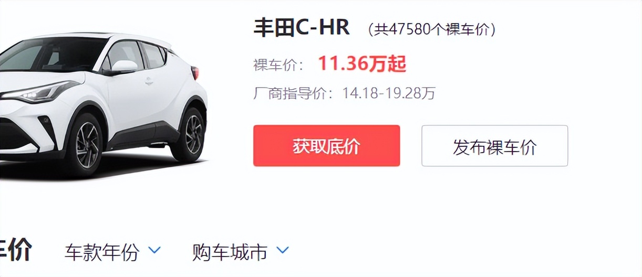Click the 发布裸车价 outlined button
Image resolution: width=642 pixels, height=277 pixels.
click(x=494, y=146)
